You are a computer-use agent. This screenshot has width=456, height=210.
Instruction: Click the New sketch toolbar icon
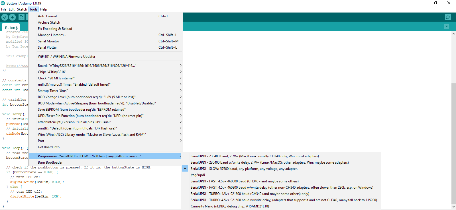click(21, 17)
